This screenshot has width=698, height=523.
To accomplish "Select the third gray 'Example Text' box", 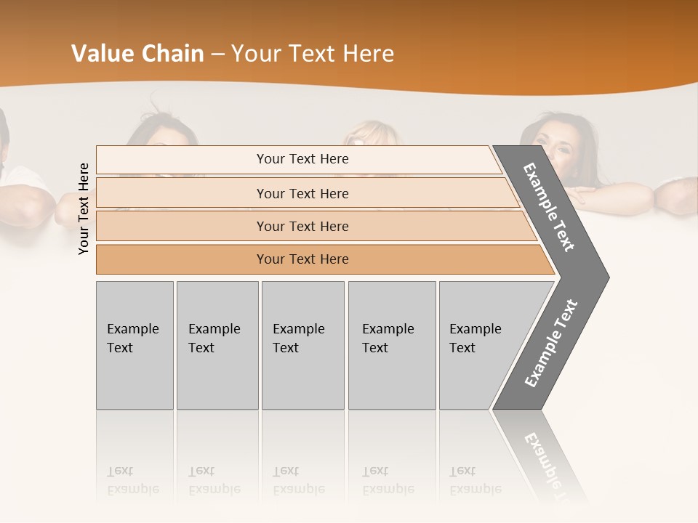I will (x=303, y=345).
